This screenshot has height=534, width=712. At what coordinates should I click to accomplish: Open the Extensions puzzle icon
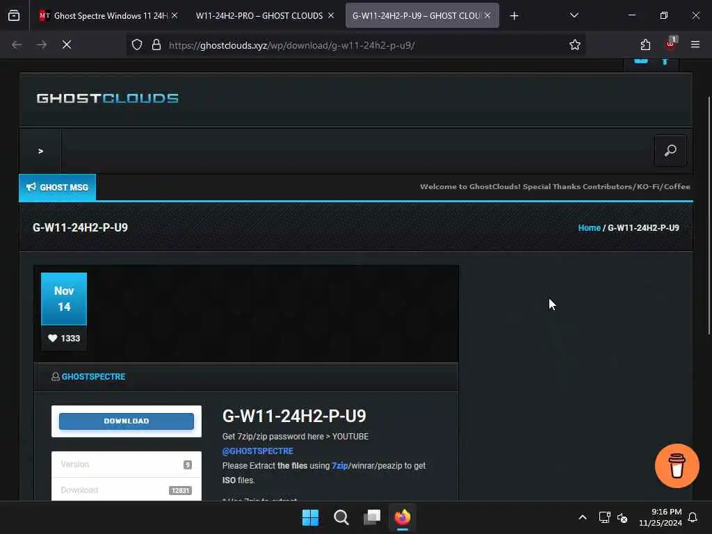645,44
